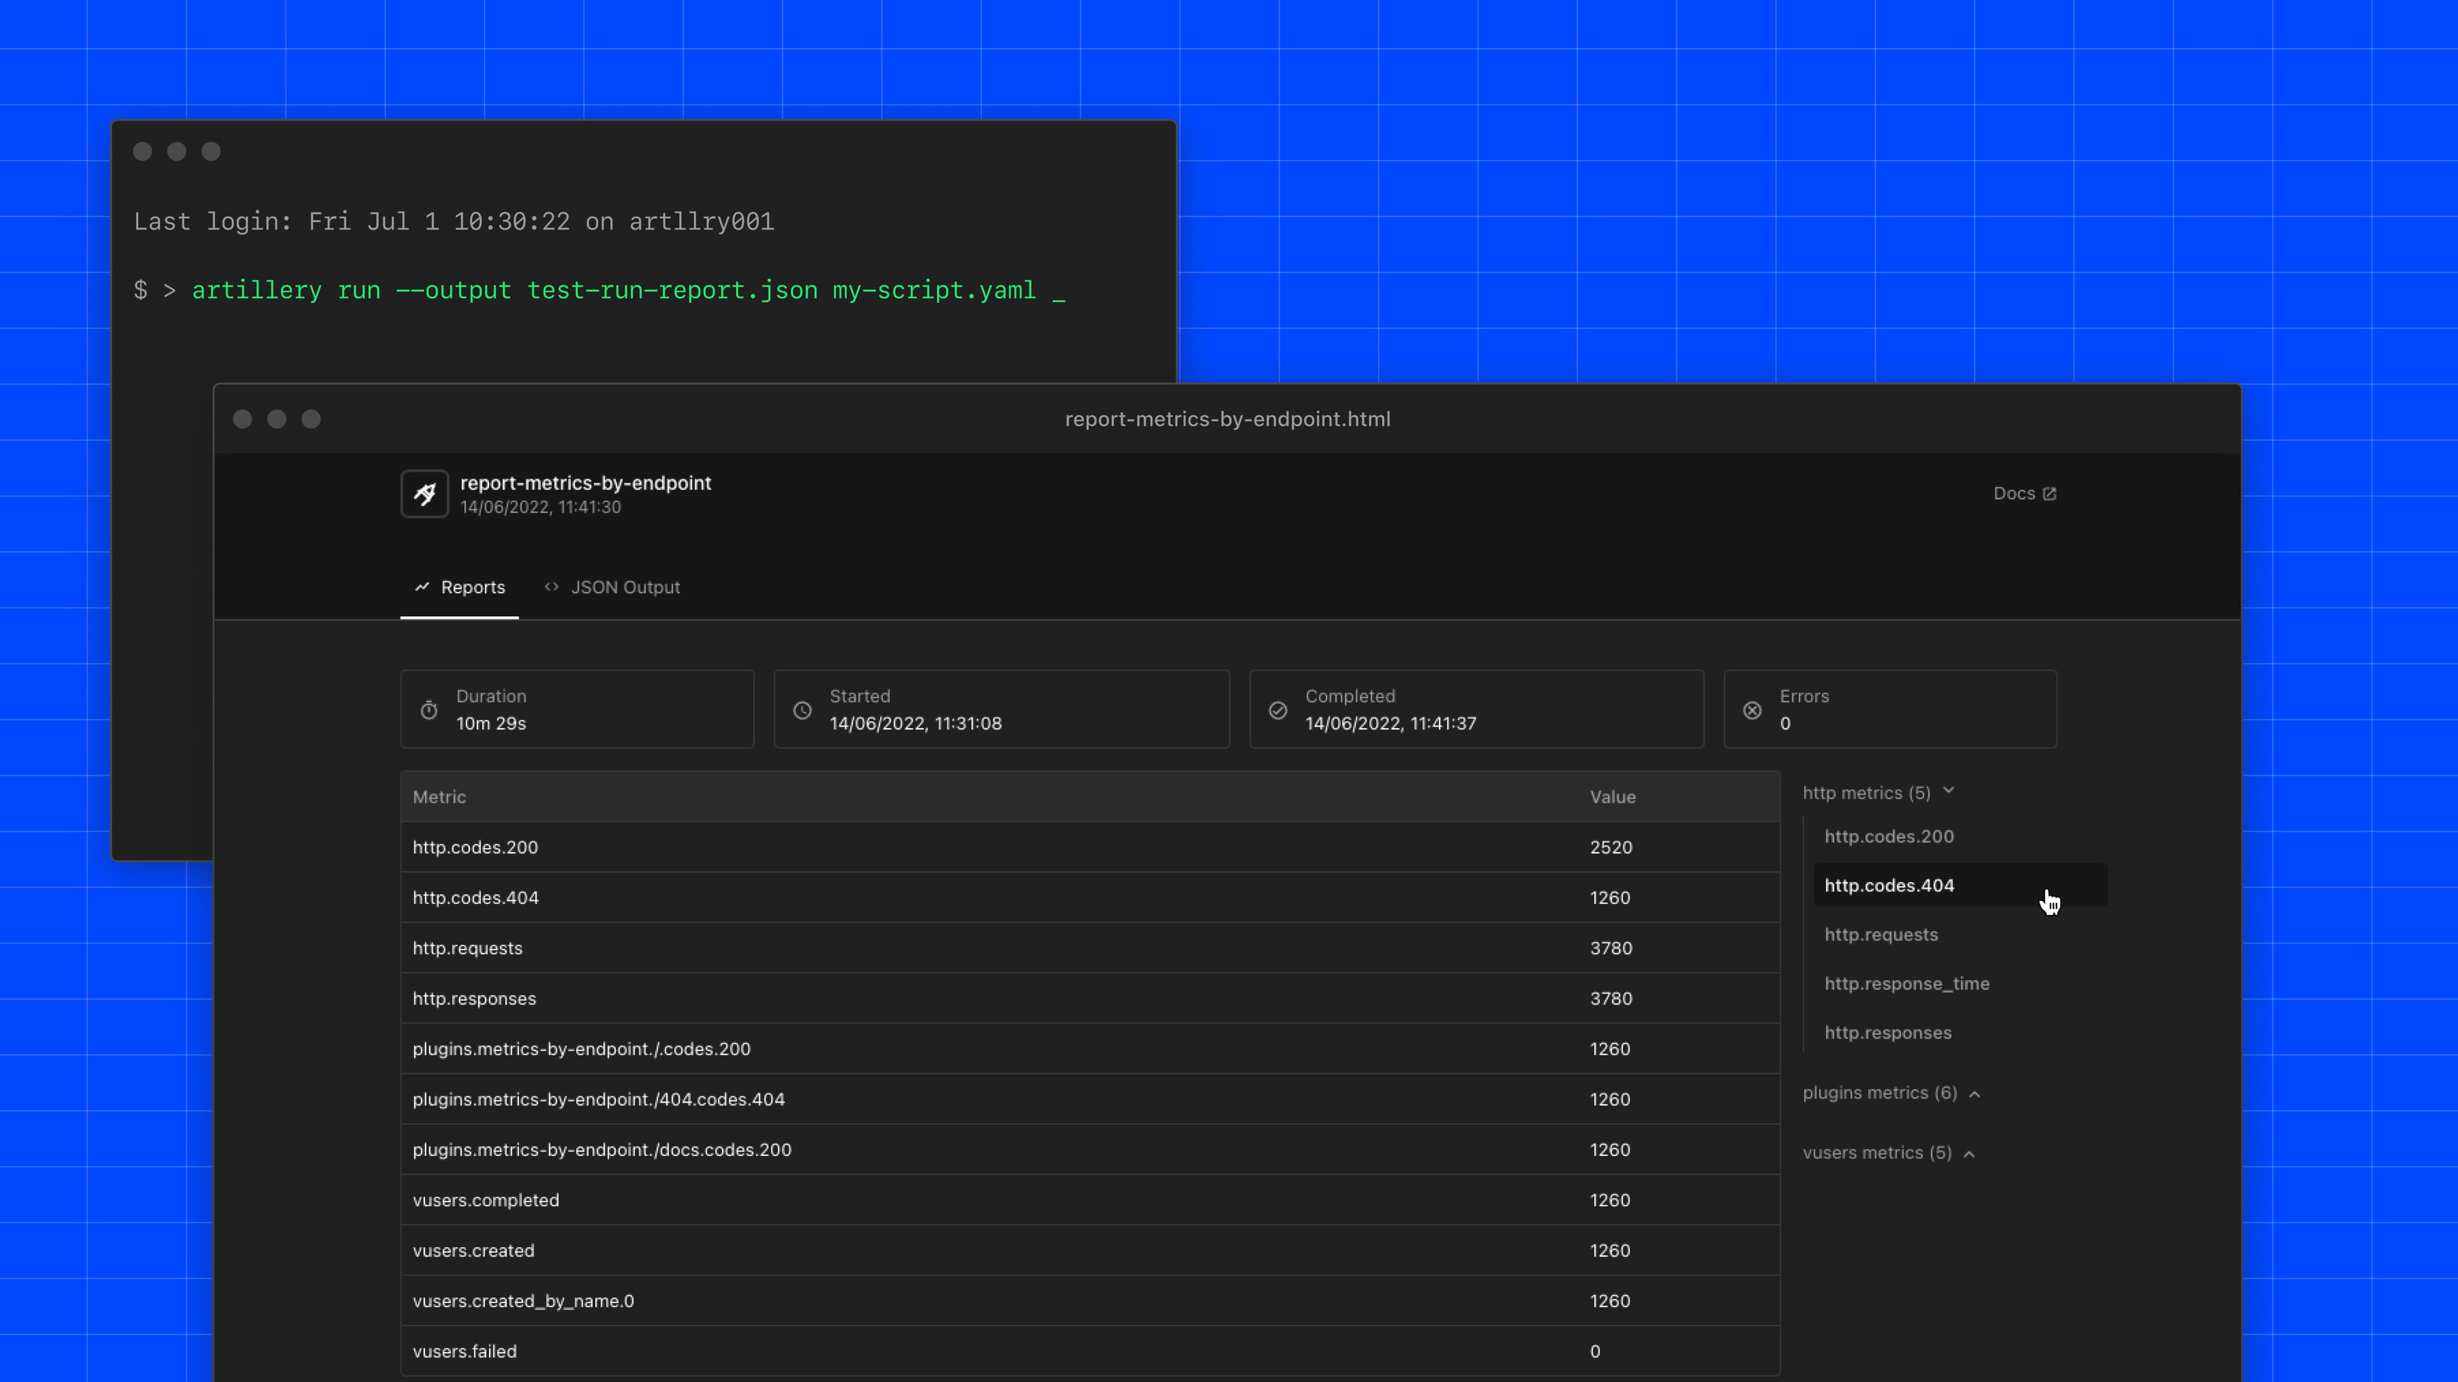
Task: Click the checkmark icon in the Completed card
Action: [x=1278, y=710]
